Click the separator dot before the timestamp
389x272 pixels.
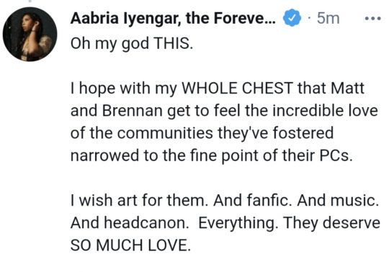tap(309, 18)
